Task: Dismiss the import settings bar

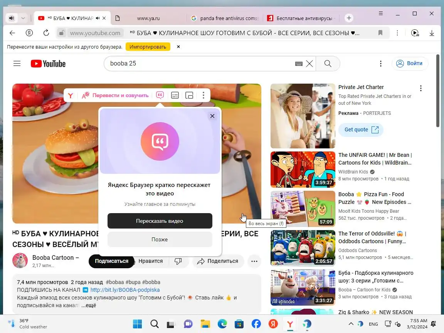Action: [x=178, y=47]
